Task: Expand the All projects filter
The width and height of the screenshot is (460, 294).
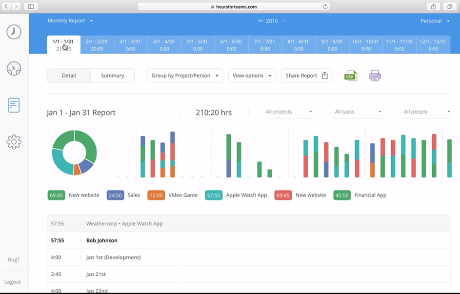Action: pyautogui.click(x=289, y=112)
